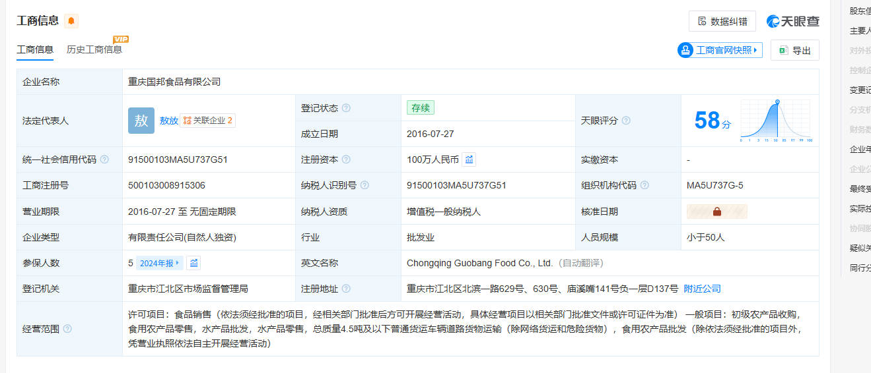
Task: Click sidebar item starting with 最终受
Action: click(x=860, y=188)
